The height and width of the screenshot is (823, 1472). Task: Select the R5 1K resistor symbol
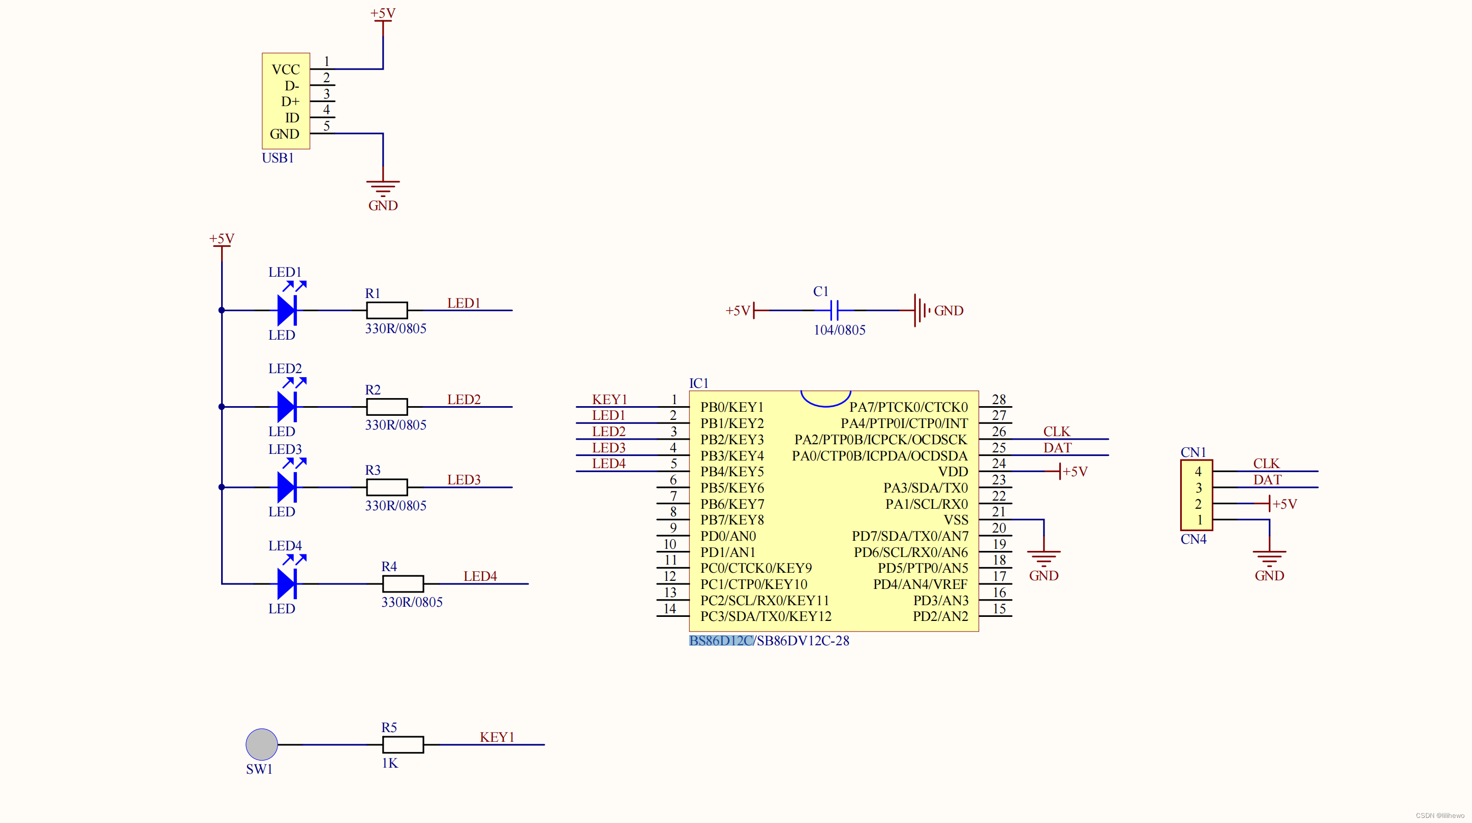(x=403, y=744)
